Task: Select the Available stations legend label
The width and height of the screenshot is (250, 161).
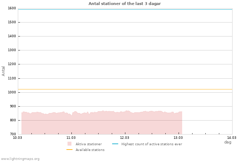Action: [x=90, y=150]
